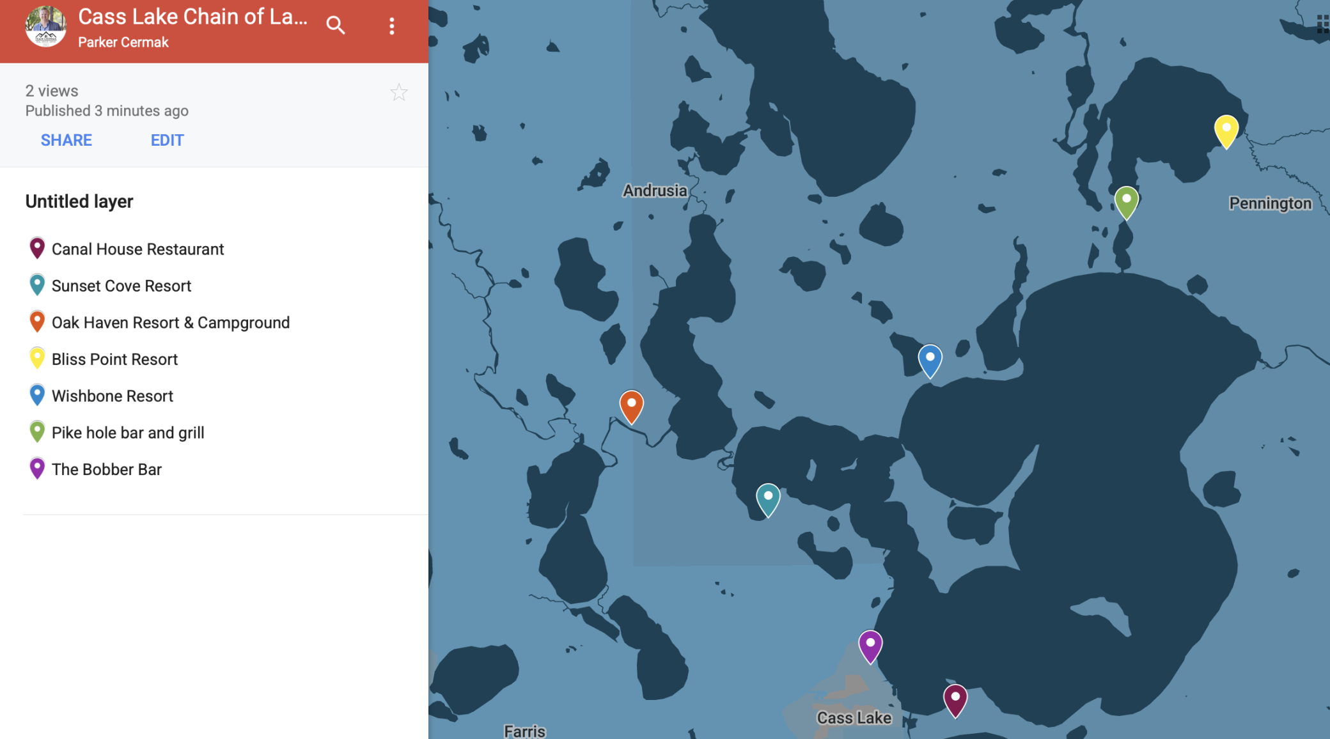Image resolution: width=1330 pixels, height=739 pixels.
Task: Click the EDIT link
Action: coord(168,140)
